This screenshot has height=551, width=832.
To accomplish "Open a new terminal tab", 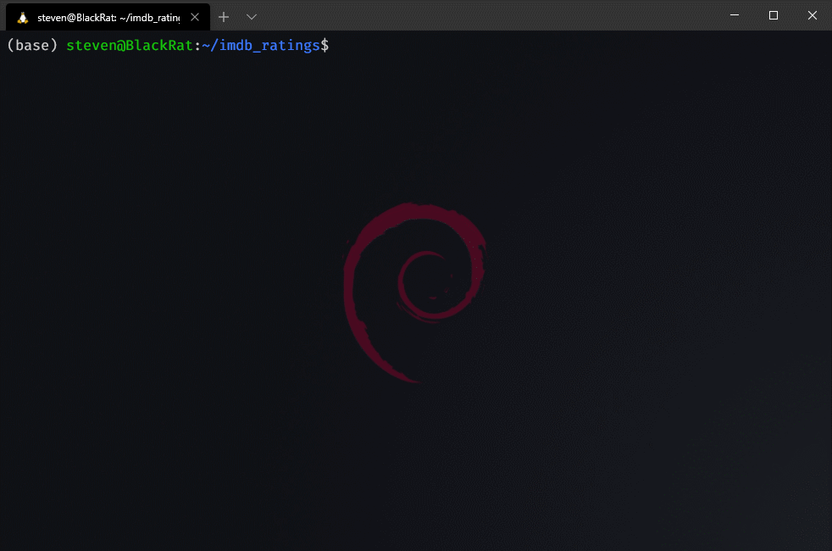I will (x=224, y=17).
